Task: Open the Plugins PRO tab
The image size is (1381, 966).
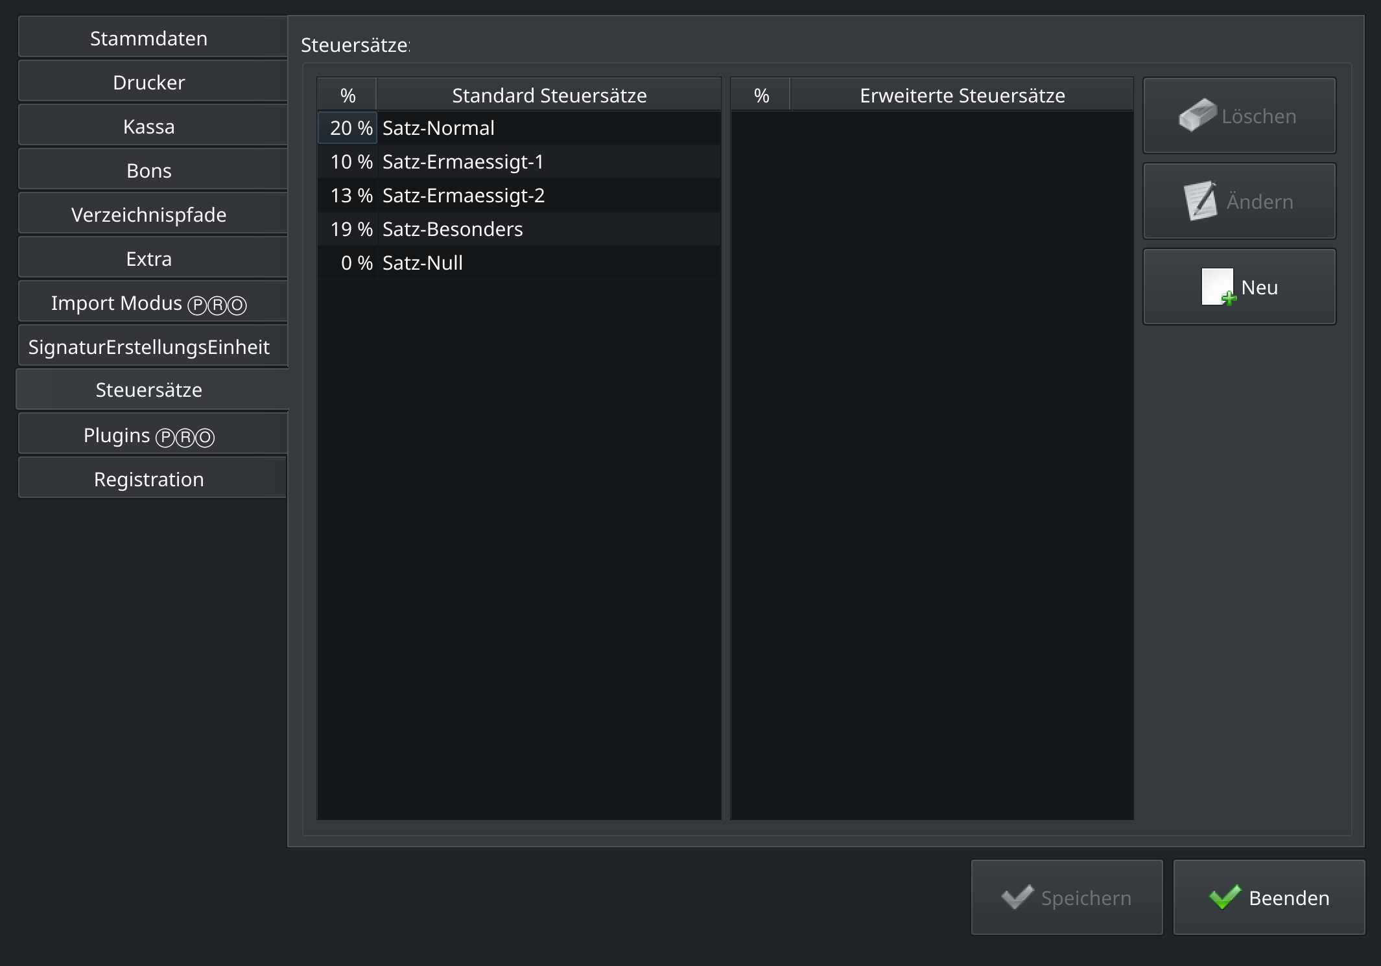Action: (x=152, y=435)
